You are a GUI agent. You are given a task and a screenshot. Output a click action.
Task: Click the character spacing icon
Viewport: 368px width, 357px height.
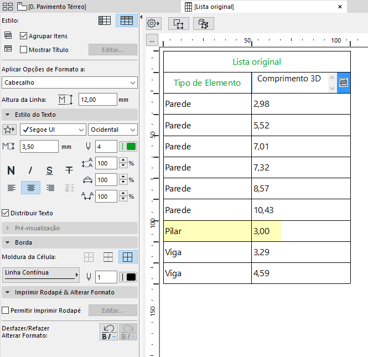[x=87, y=196]
